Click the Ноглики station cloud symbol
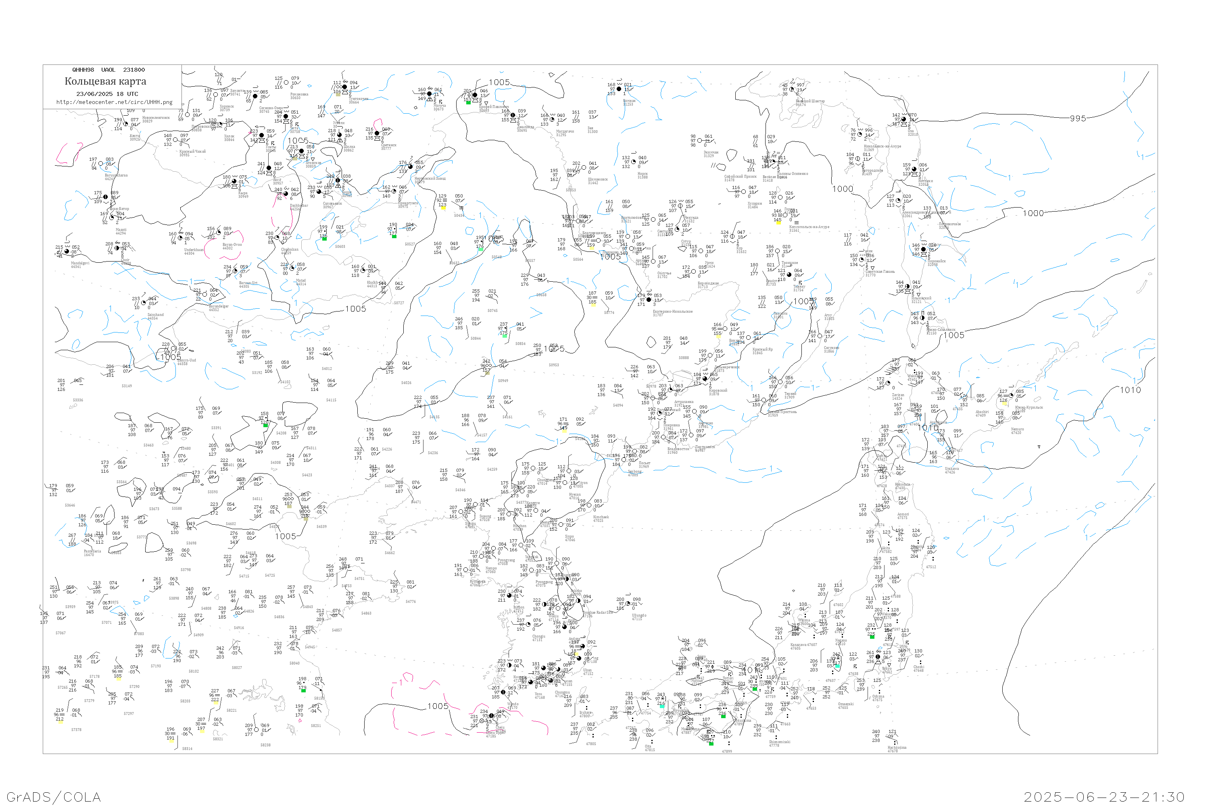 [x=914, y=169]
